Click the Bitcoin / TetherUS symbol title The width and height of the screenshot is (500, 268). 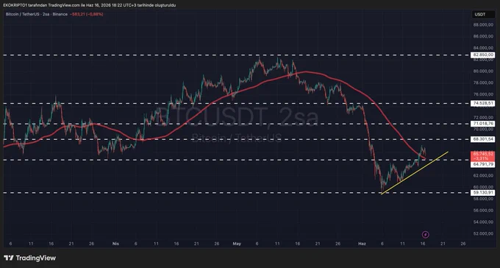point(37,15)
